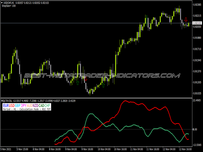Click the GBP currency label
203x152 pixels.
[x=18, y=106]
